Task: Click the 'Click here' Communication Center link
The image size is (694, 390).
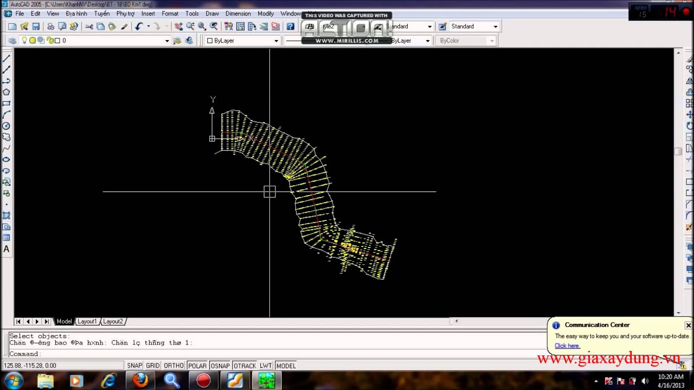Action: (x=567, y=346)
